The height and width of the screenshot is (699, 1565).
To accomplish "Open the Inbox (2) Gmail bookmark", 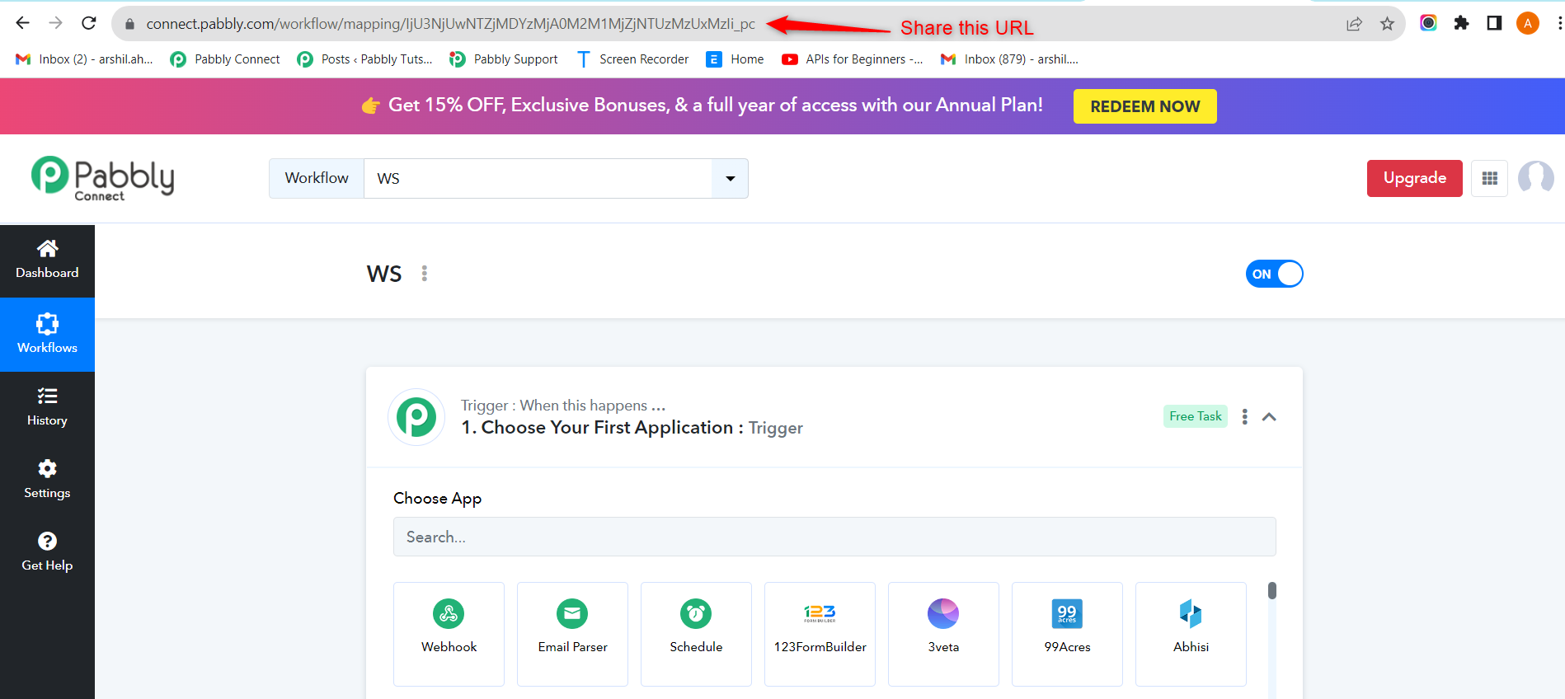I will point(84,59).
